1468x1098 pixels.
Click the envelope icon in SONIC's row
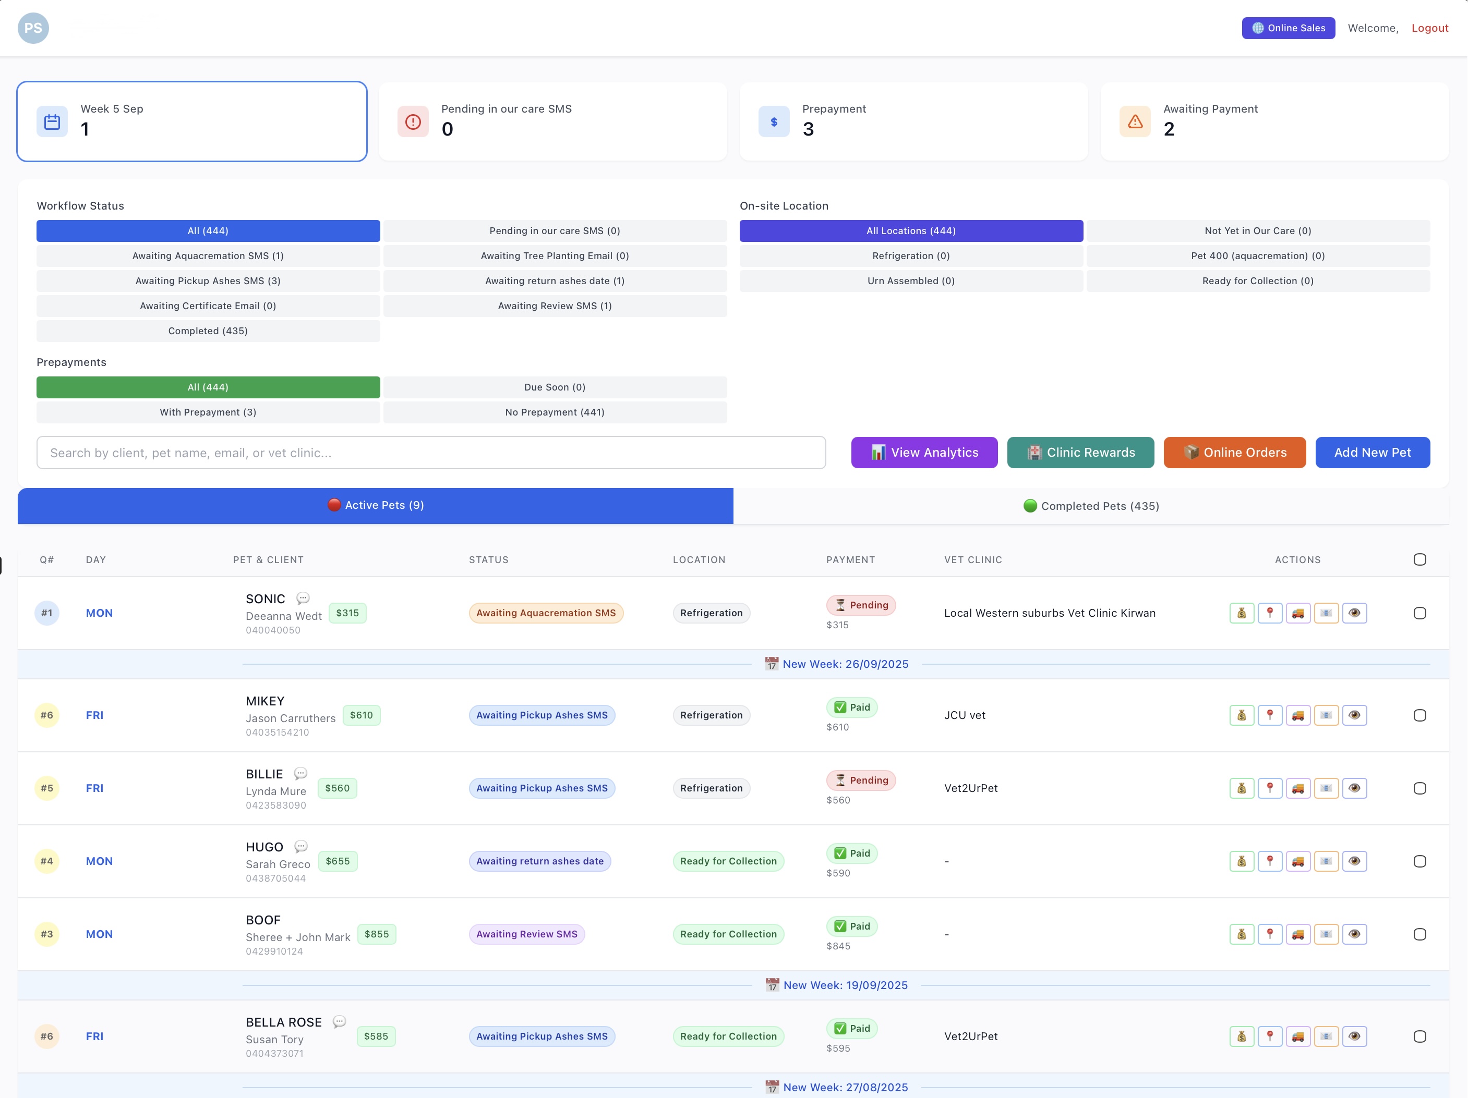tap(1326, 613)
